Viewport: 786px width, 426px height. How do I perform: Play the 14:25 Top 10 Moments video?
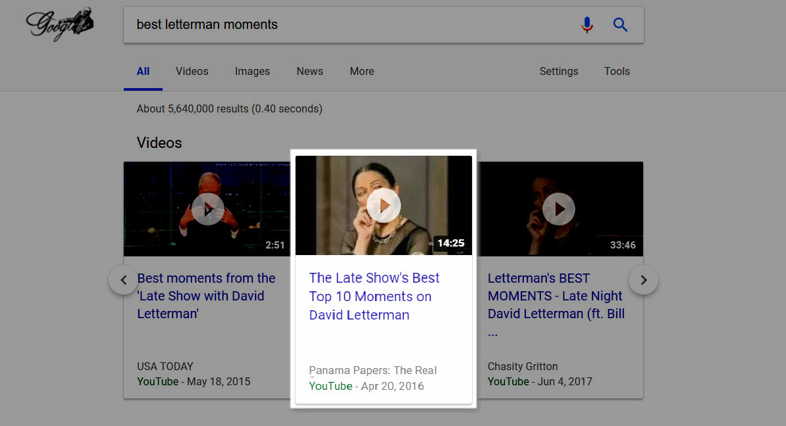[x=383, y=205]
